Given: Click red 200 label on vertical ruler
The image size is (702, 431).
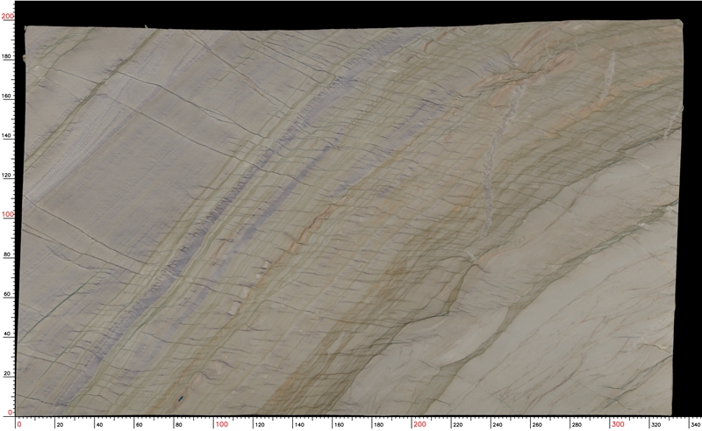Looking at the screenshot, I should (8, 16).
